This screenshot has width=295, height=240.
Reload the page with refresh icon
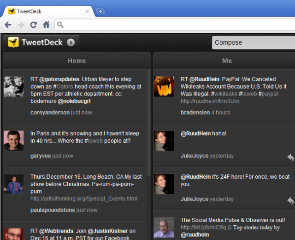(34, 24)
